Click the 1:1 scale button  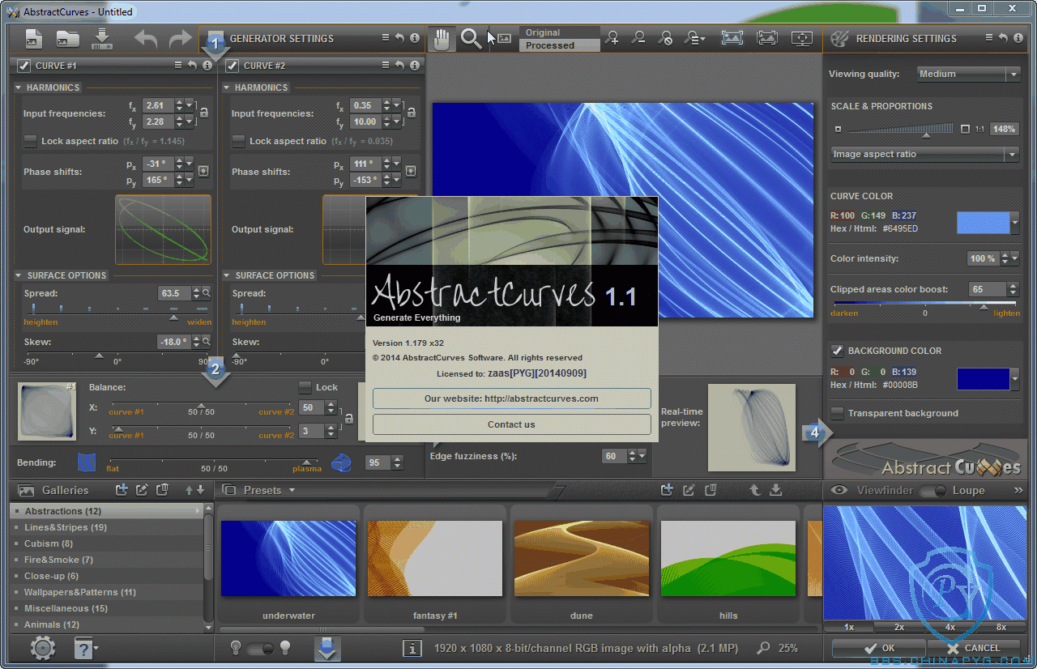pyautogui.click(x=979, y=129)
